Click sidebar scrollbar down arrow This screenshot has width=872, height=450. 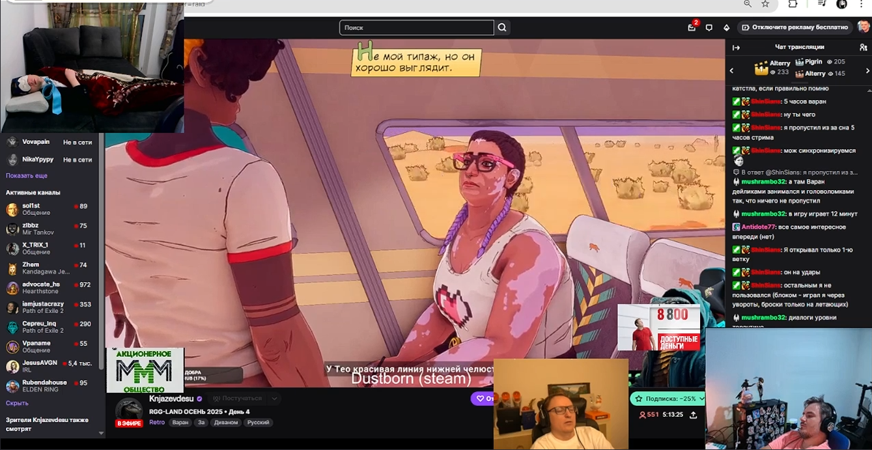click(x=101, y=433)
